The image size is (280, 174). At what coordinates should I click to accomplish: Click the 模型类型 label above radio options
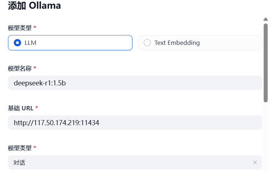pyautogui.click(x=20, y=27)
